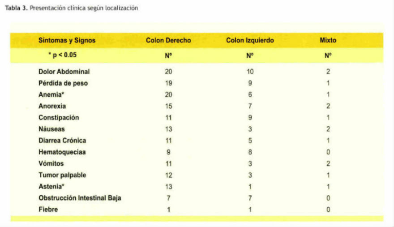Click the 'Tabla 3.' caption title
Viewport: 394px width, 227px height.
(x=16, y=8)
